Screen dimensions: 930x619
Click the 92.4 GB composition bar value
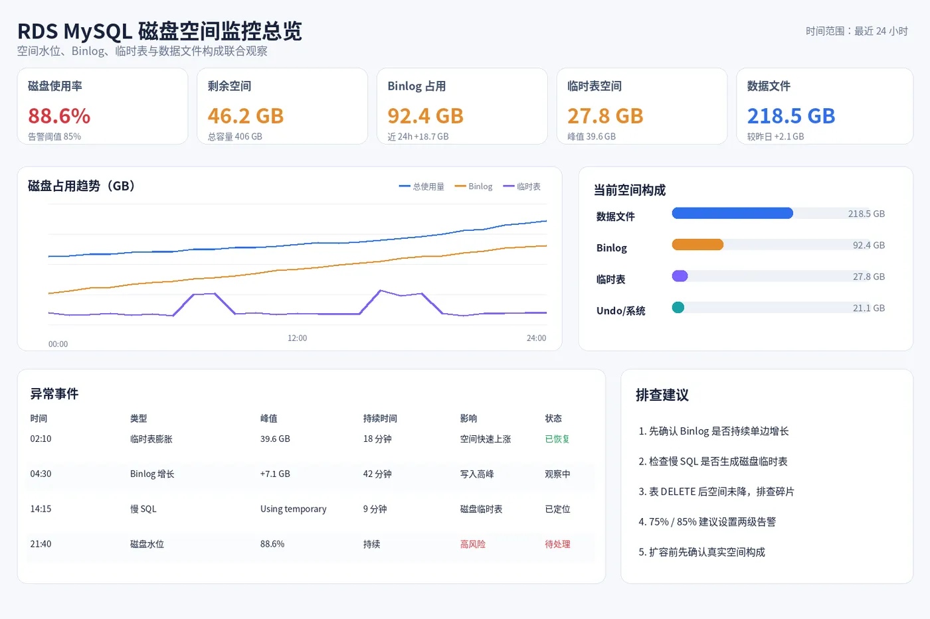point(869,245)
